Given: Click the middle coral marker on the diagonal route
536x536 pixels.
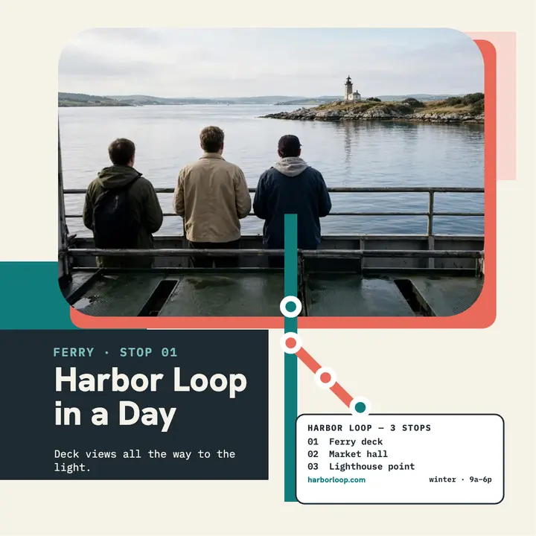Looking at the screenshot, I should [325, 377].
